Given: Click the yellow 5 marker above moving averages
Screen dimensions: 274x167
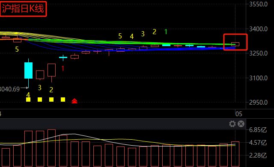Looking at the screenshot, I should point(120,36).
